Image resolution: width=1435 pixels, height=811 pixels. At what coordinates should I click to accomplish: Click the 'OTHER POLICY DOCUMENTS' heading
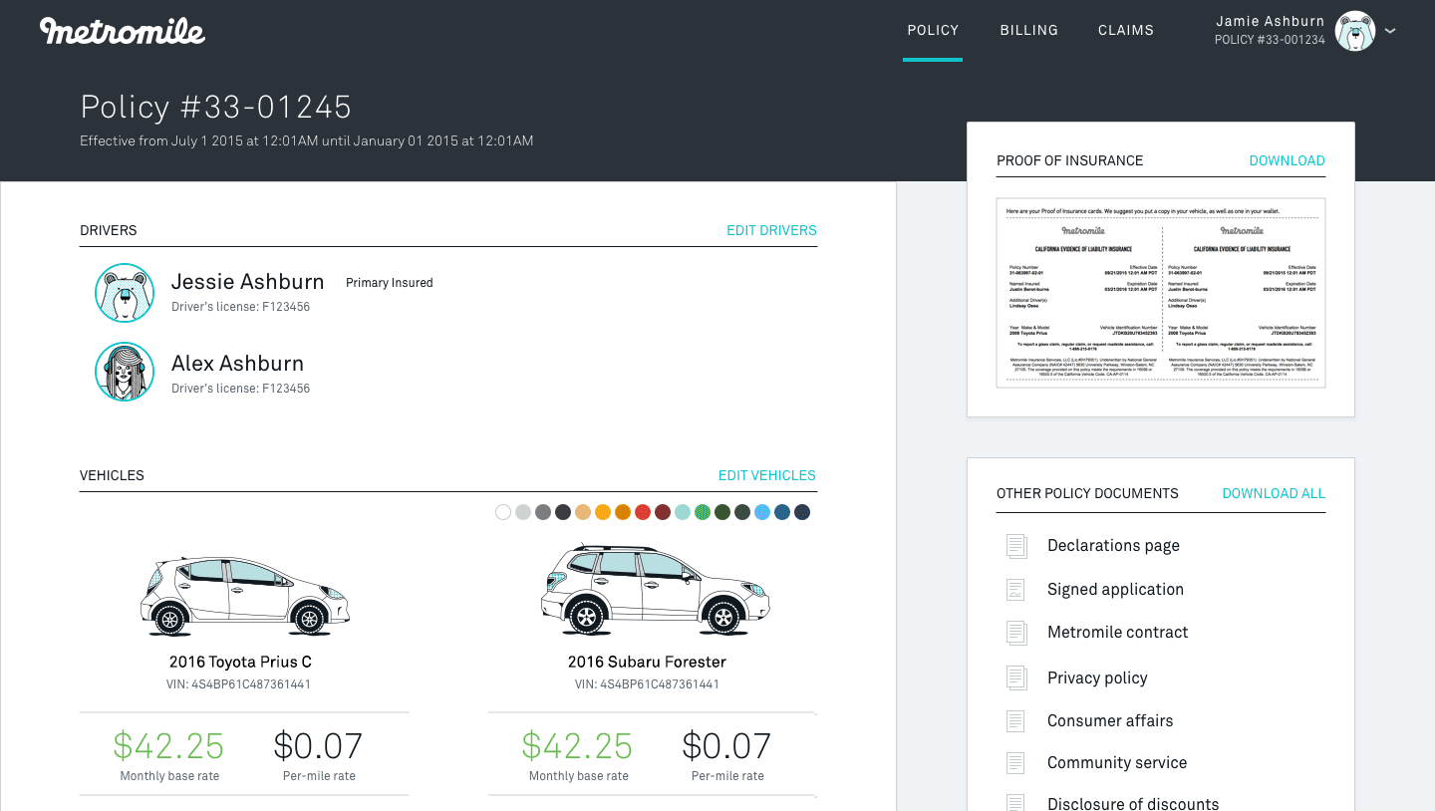pos(1087,493)
